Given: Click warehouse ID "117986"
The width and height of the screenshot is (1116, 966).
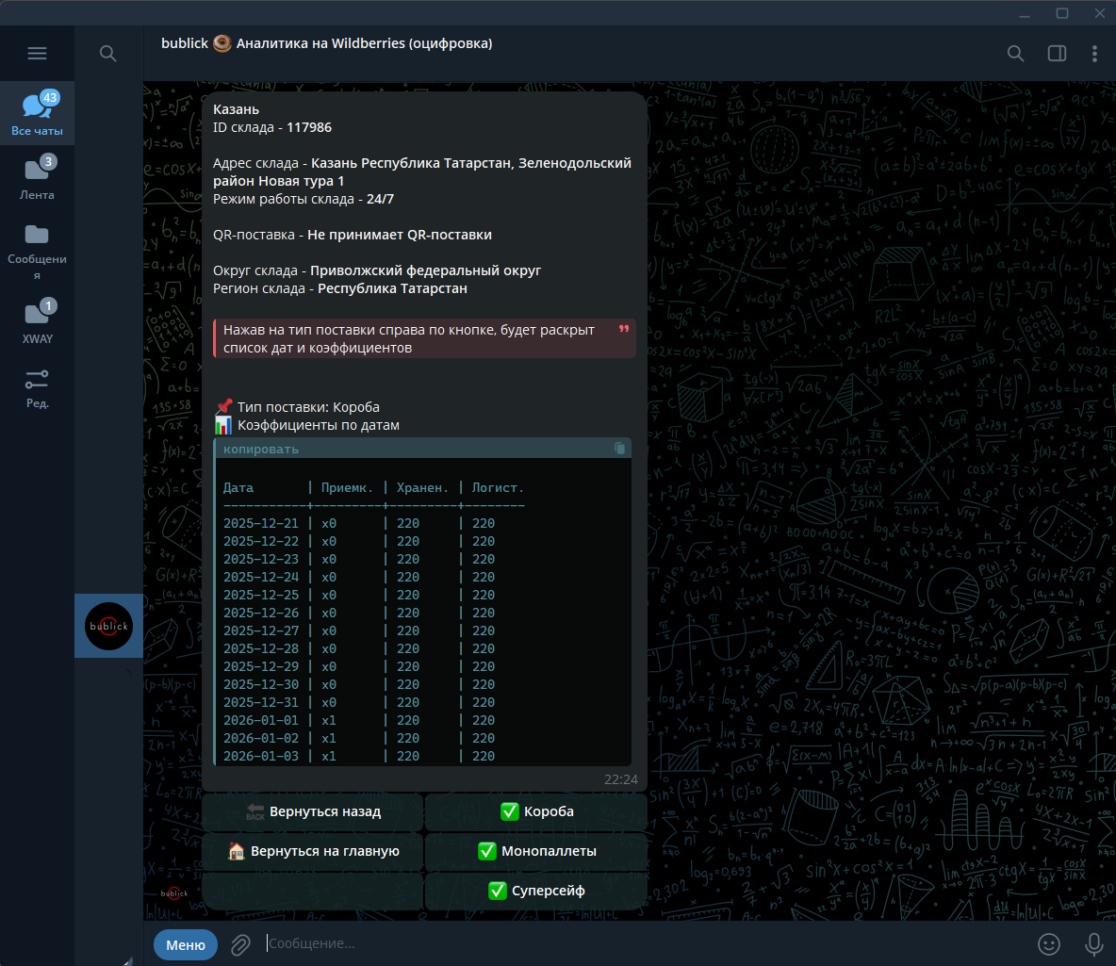Looking at the screenshot, I should coord(309,127).
